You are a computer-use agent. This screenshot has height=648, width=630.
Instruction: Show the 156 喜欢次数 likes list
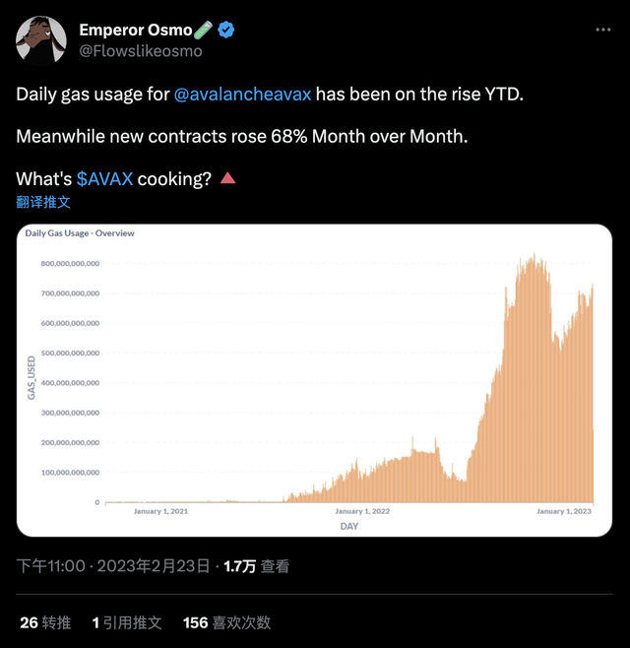pos(226,622)
